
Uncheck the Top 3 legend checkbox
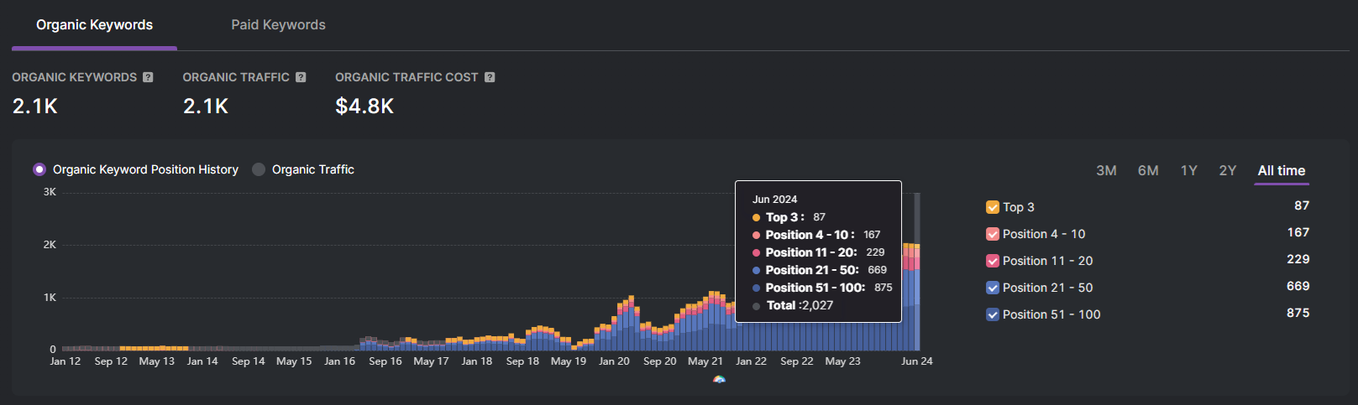click(993, 207)
